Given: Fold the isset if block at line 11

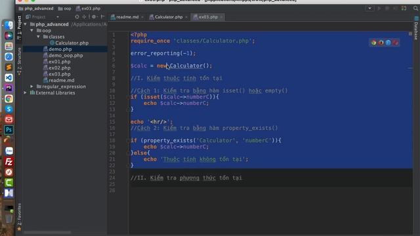Looking at the screenshot, I should click(x=128, y=97).
